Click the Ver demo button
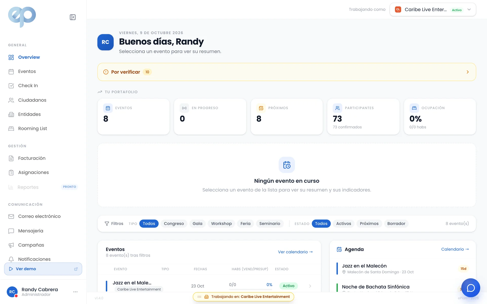 pos(43,269)
